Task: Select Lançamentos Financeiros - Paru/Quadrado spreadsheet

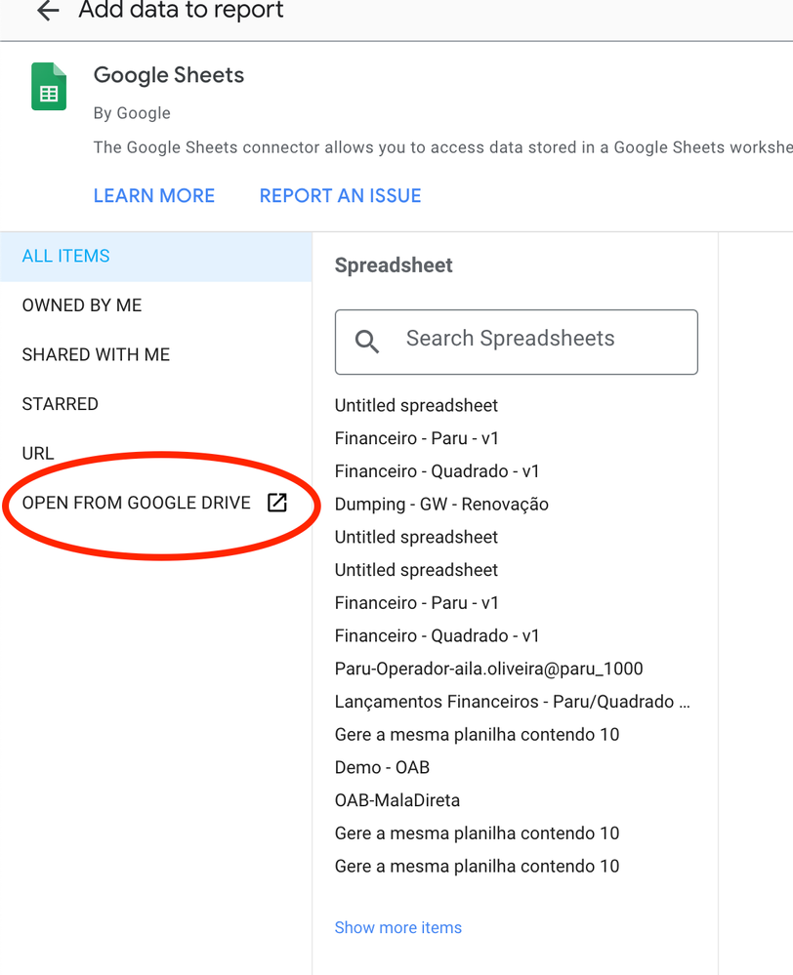Action: (513, 702)
